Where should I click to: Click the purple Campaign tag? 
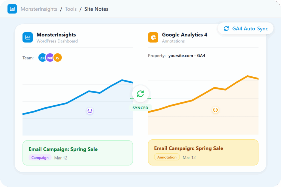tap(40, 157)
